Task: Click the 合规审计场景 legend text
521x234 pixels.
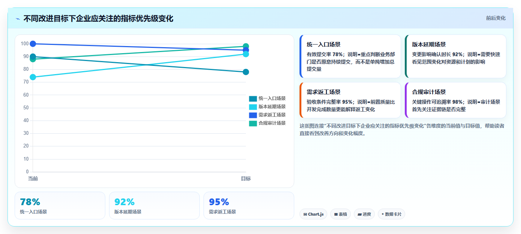Action: pos(272,123)
